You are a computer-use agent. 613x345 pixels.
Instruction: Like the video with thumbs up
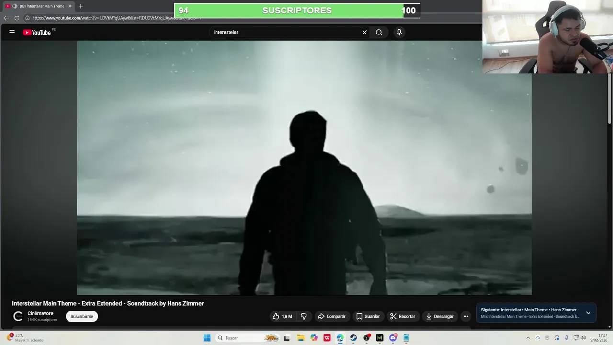[282, 316]
